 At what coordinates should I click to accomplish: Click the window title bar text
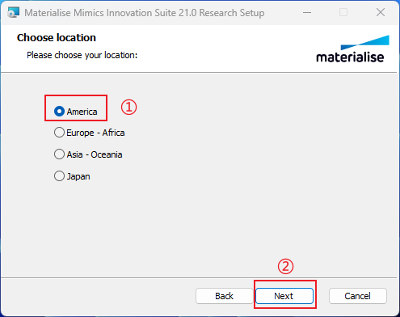tap(145, 13)
